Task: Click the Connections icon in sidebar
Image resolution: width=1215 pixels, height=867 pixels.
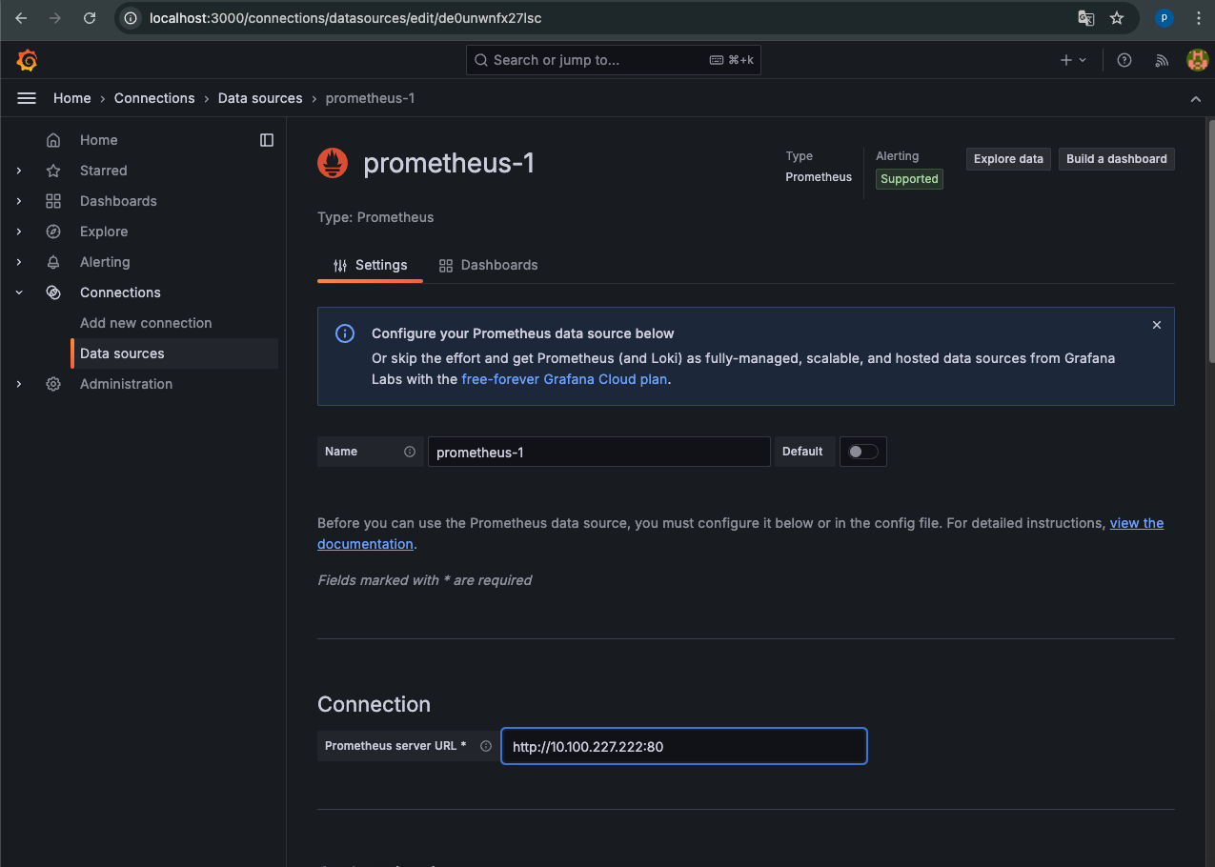Action: (x=53, y=292)
